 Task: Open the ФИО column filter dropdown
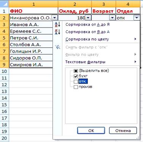pos(55,18)
